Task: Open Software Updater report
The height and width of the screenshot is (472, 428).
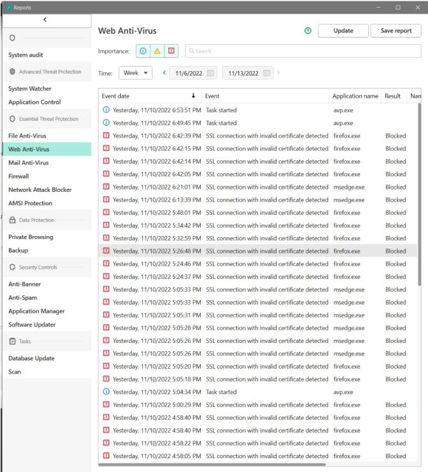Action: pos(32,325)
